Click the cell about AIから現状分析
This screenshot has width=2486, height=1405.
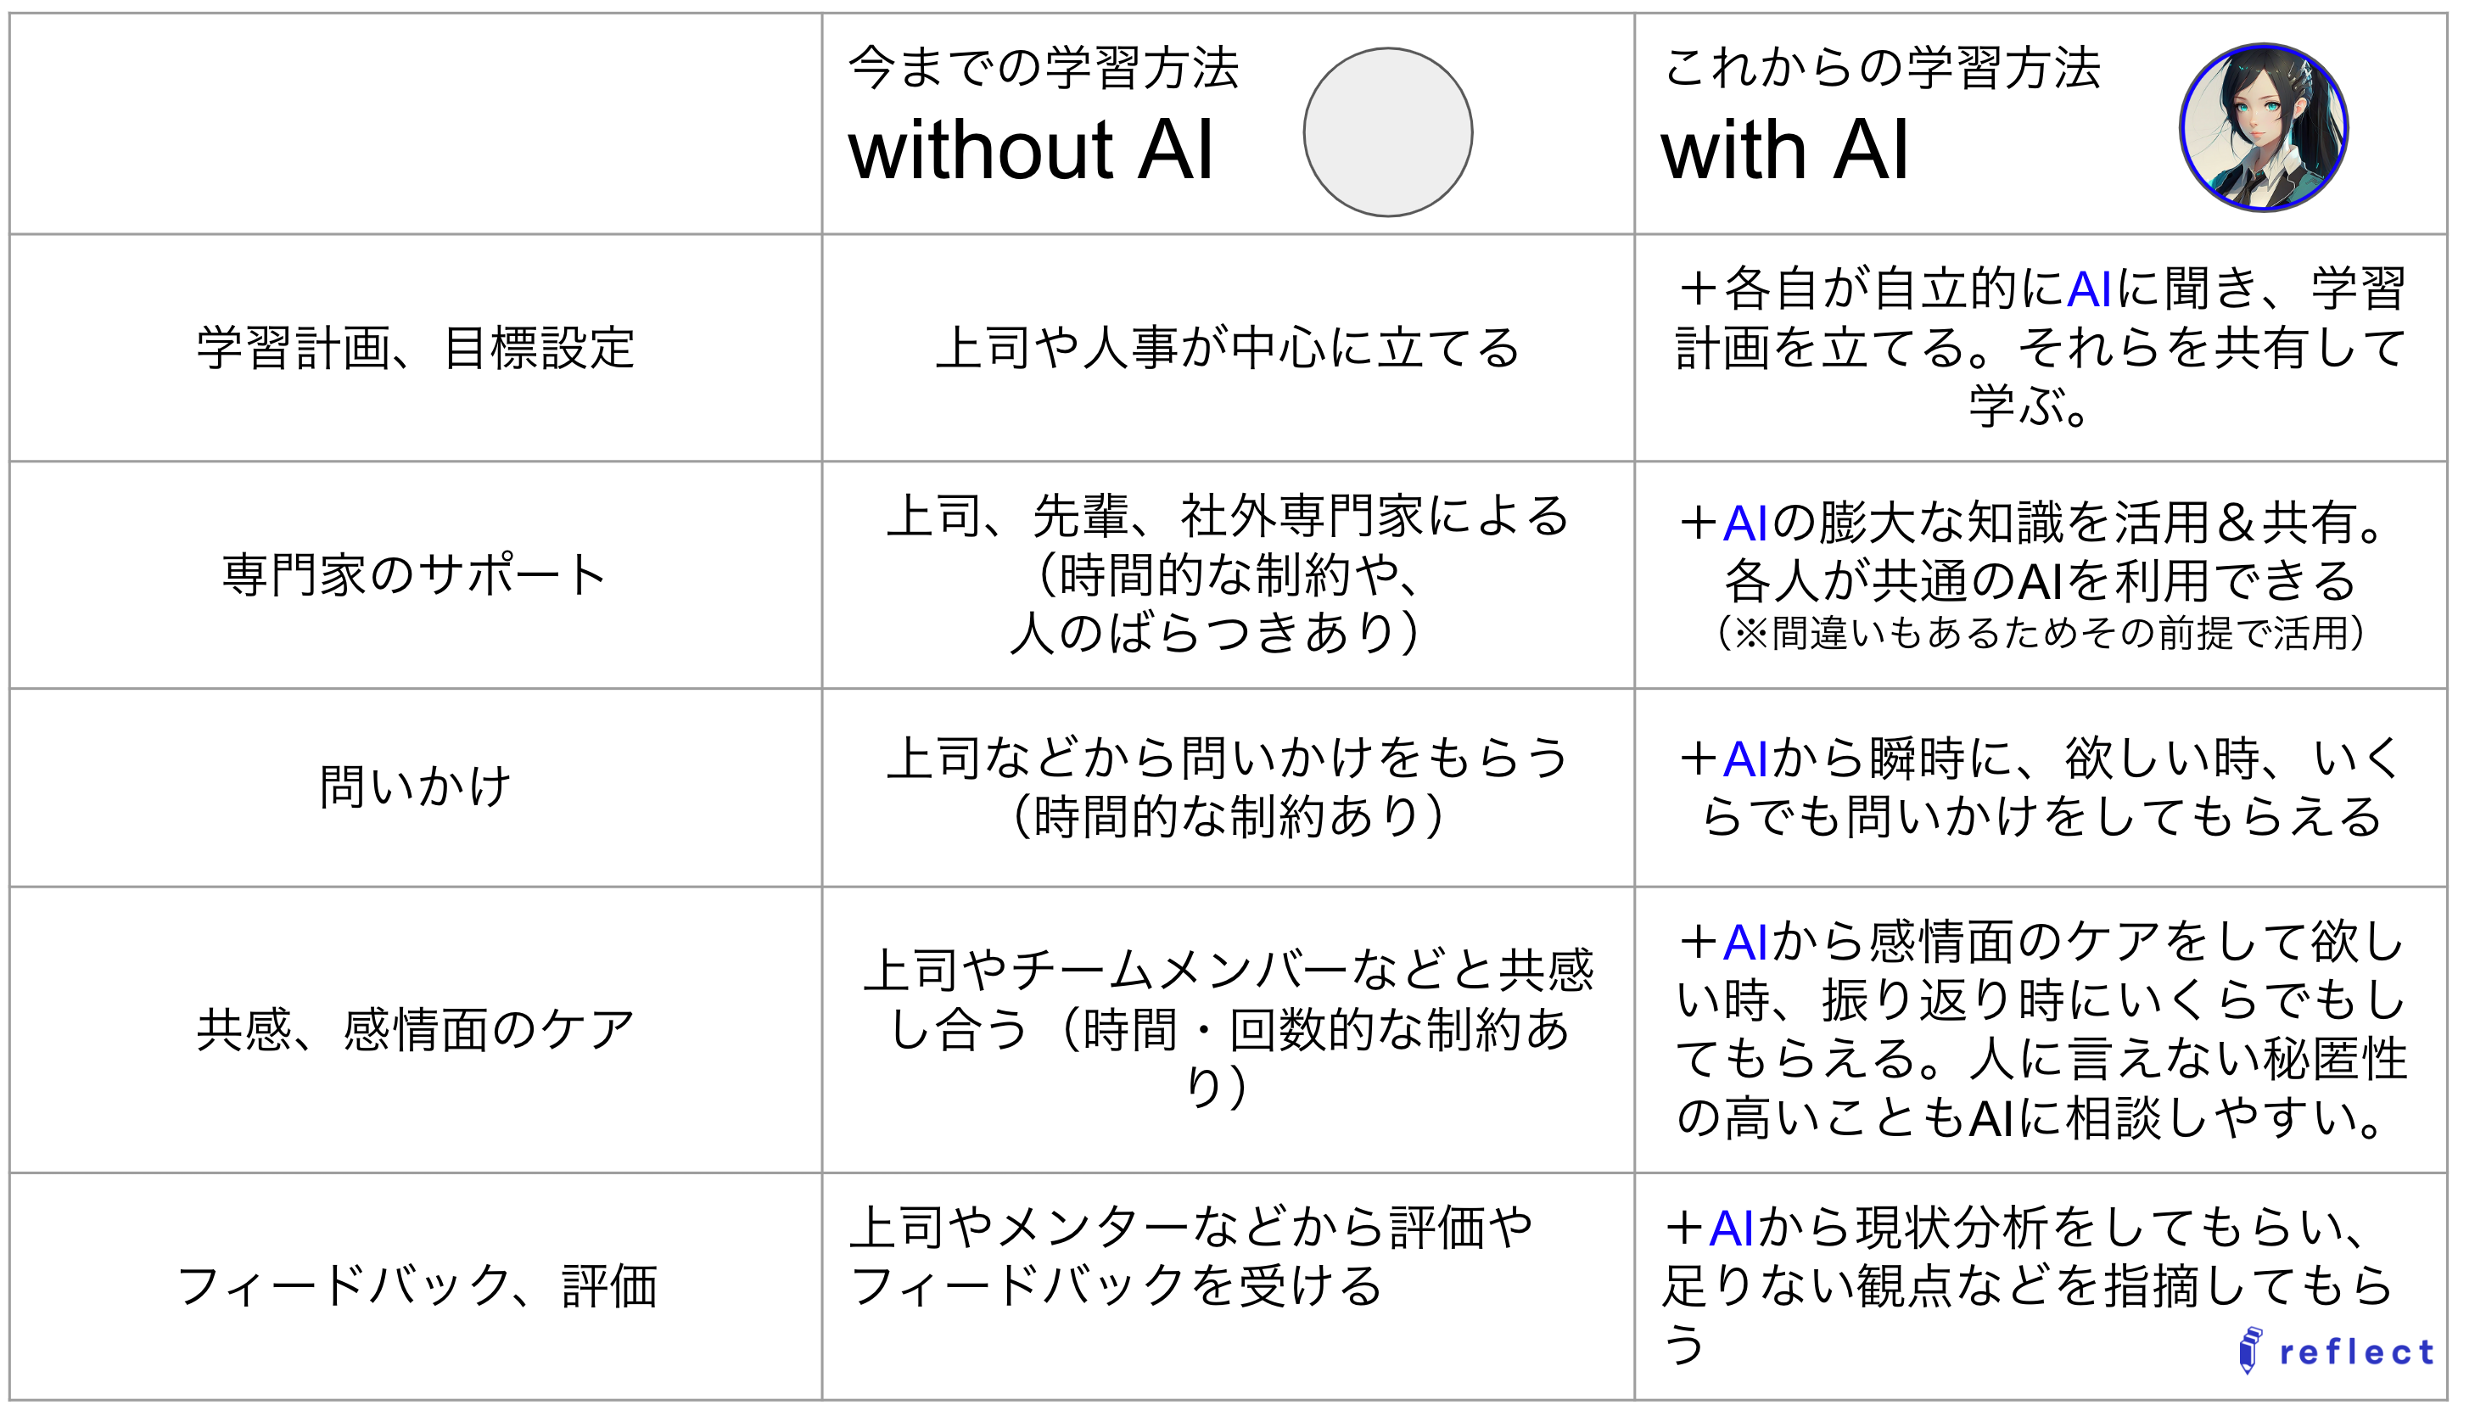pos(2041,1286)
